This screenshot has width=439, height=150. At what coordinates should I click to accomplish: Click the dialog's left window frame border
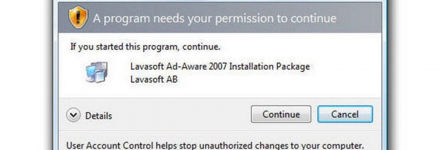click(x=55, y=75)
